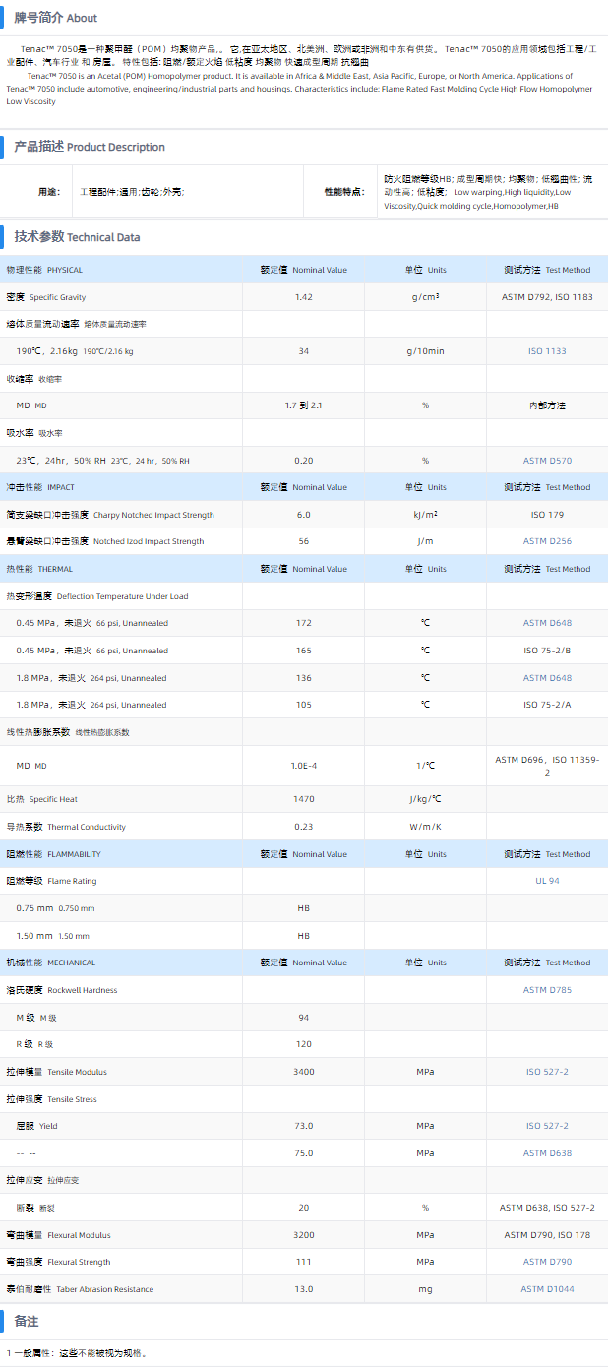Click the elongation at break value 20
Image resolution: width=608 pixels, height=1367 pixels.
[x=304, y=1208]
